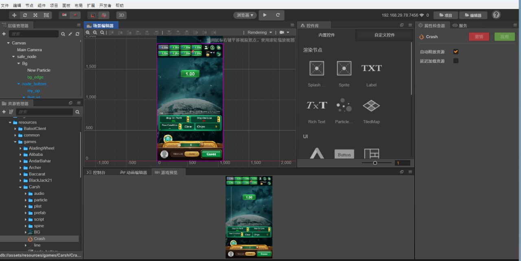The image size is (521, 261).
Task: Click the green 应用 button
Action: (x=504, y=37)
